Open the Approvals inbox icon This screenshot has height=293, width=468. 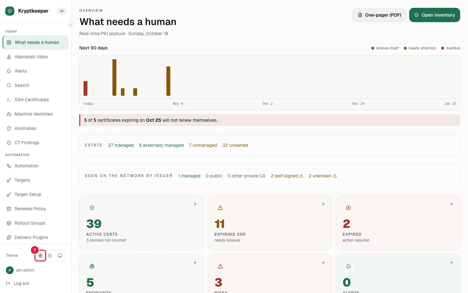click(x=9, y=57)
